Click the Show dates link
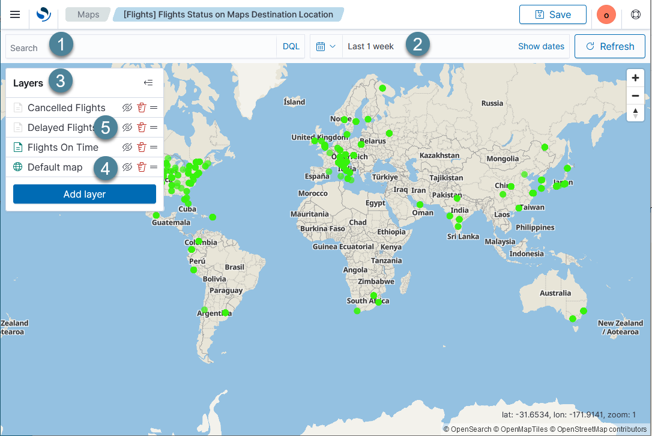Viewport: 652px width, 436px height. (x=541, y=46)
